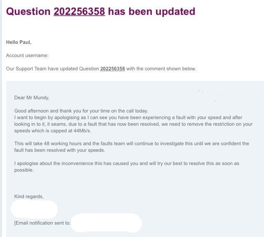The image size is (264, 237).
Task: Click the "[Email notification sent to:" label
Action: [42, 223]
